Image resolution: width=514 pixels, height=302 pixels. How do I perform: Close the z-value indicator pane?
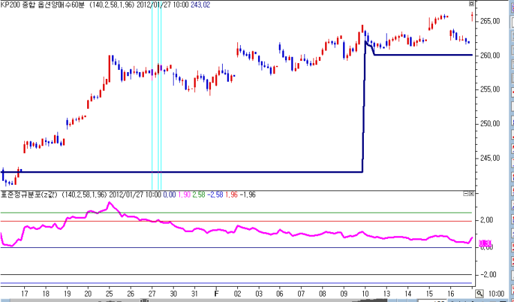coord(471,194)
